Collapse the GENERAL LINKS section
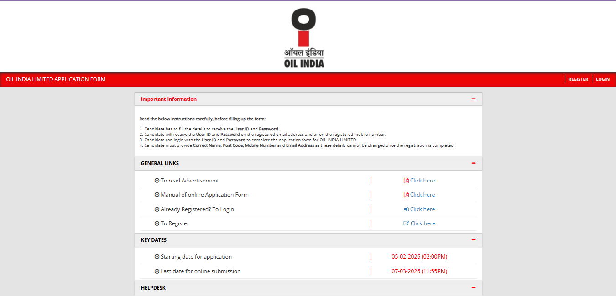Viewport: 616px width, 296px height. tap(474, 163)
